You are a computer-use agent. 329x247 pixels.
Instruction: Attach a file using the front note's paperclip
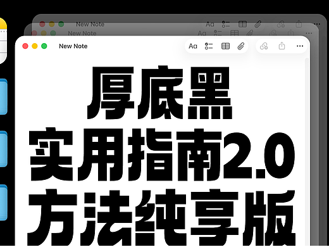point(241,46)
